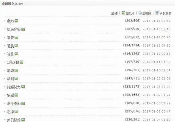
Task: Click the image icon next to 清晨
Action: [16, 45]
